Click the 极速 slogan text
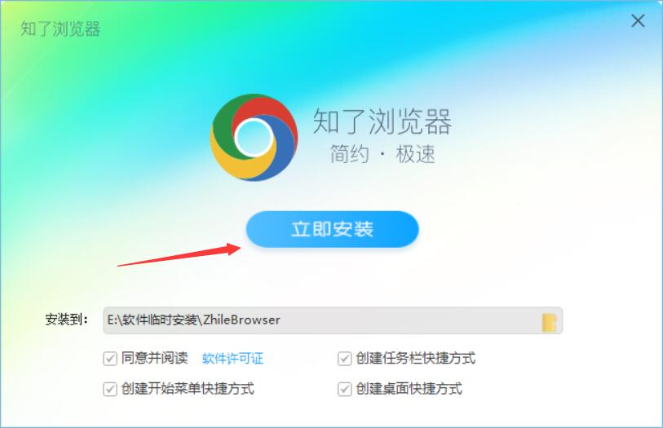663x428 pixels. click(x=415, y=154)
